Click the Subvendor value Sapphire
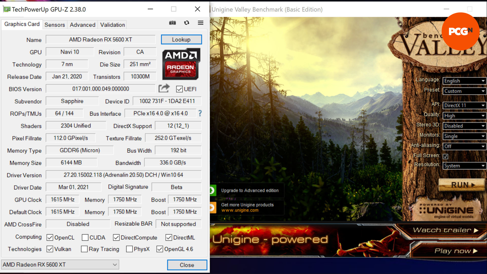This screenshot has height=274, width=487. 72,101
